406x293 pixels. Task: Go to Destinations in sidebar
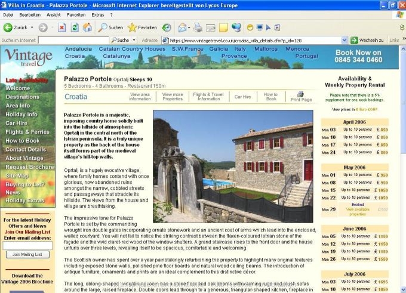click(23, 97)
